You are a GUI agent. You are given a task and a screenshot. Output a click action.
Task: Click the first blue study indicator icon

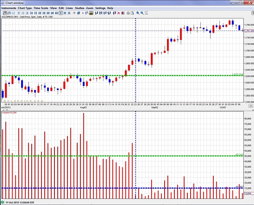(x=97, y=13)
